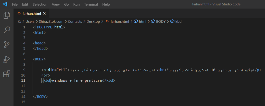The height and width of the screenshot is (106, 265).
Task: Open the Selection menu
Action: coord(40,4)
